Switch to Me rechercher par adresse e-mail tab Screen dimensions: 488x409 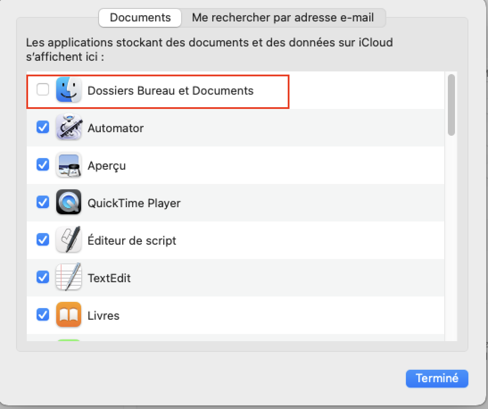click(x=283, y=18)
